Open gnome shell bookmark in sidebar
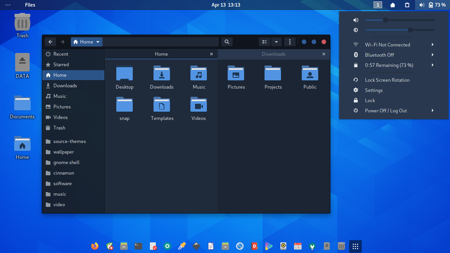The width and height of the screenshot is (450, 253). [x=73, y=162]
